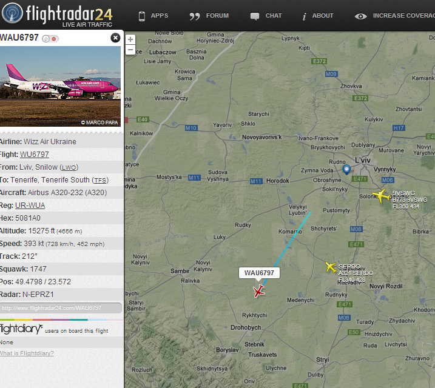This screenshot has width=435, height=388.
Task: Toggle the follow-aircraft switch beside WAU6797
Action: click(50, 39)
